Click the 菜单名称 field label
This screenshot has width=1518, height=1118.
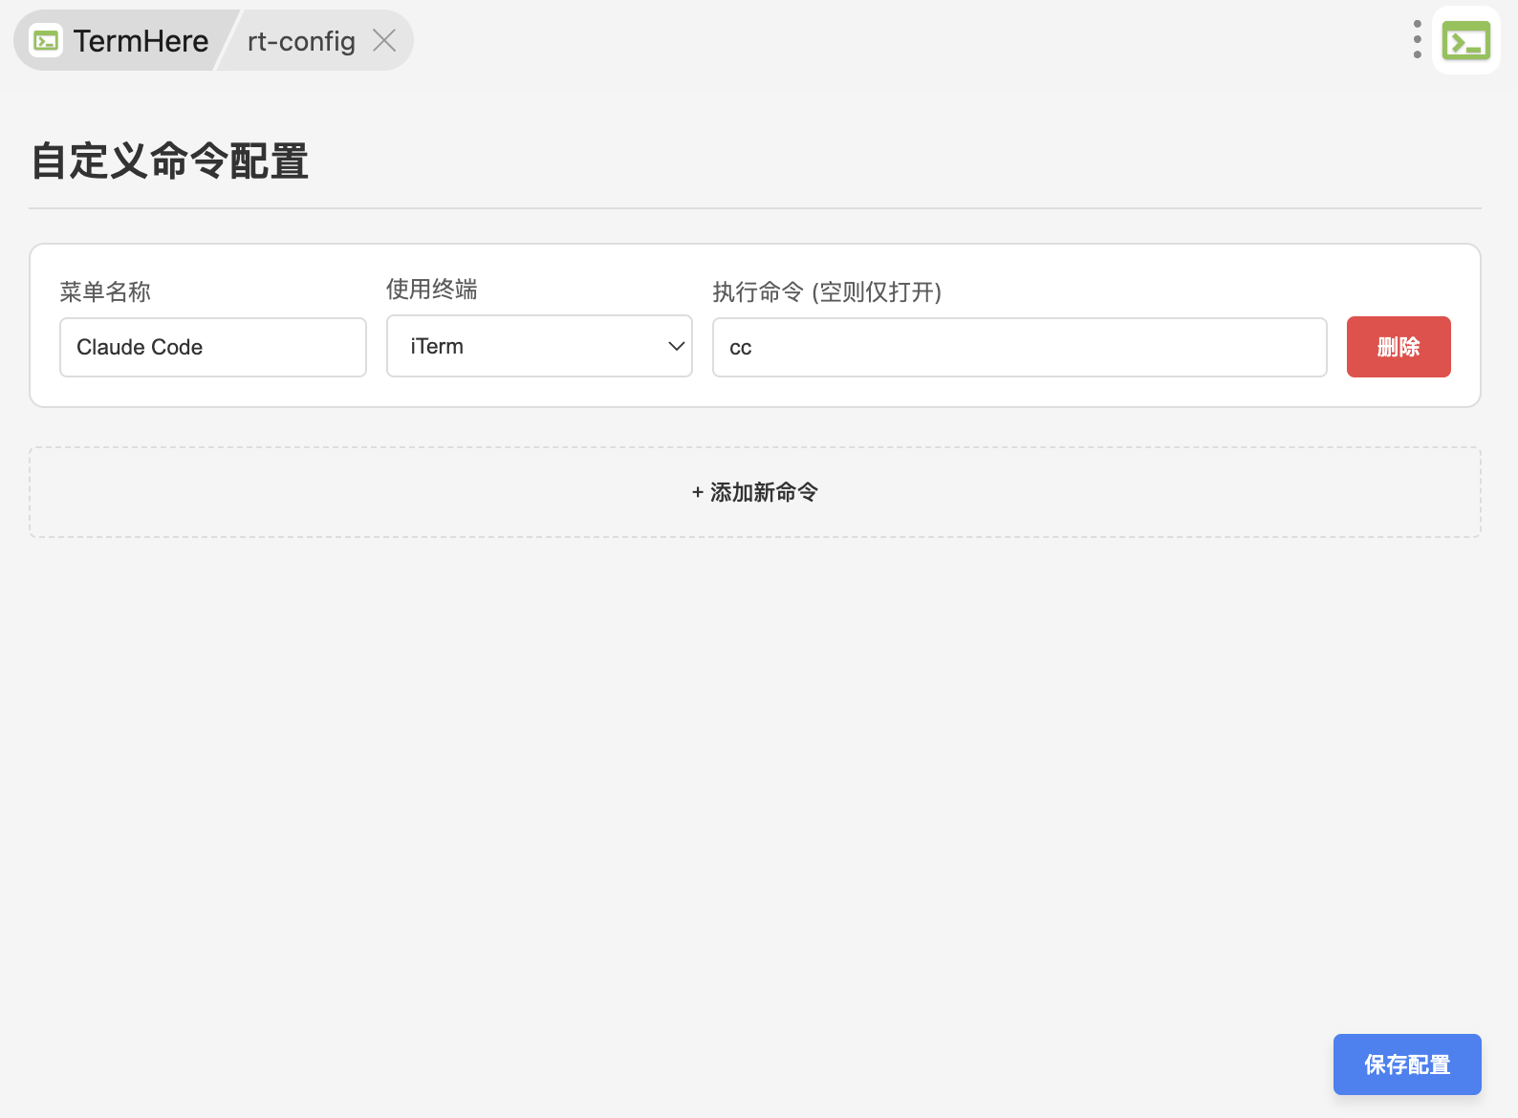(105, 291)
